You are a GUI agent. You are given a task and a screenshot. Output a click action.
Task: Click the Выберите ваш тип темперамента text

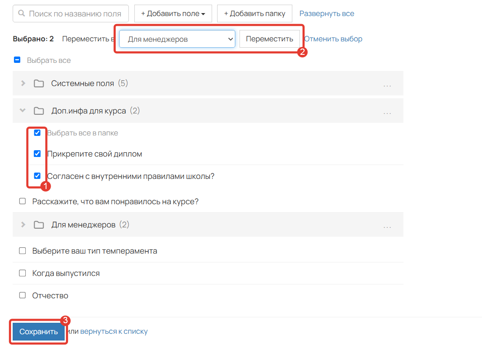(x=95, y=251)
